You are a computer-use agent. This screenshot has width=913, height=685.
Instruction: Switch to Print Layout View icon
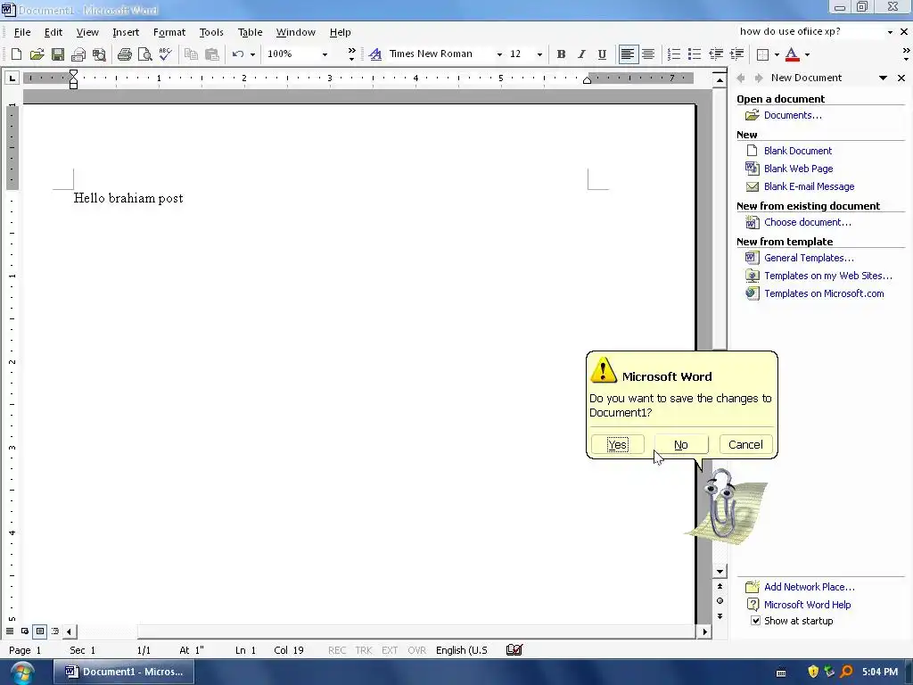(39, 631)
